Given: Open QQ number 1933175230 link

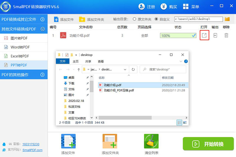Looking at the screenshot, I should click(31, 144).
